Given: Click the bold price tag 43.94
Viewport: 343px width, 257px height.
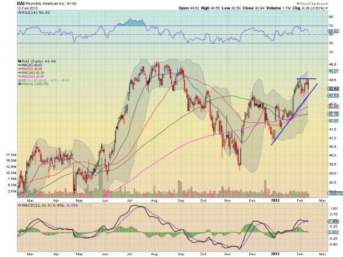Looking at the screenshot, I should point(333,89).
